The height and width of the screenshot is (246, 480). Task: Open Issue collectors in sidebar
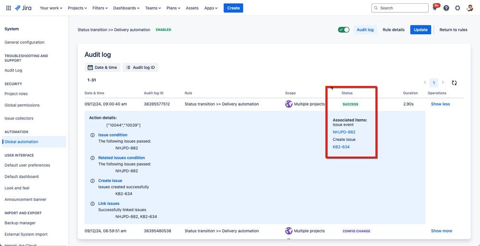tap(19, 118)
